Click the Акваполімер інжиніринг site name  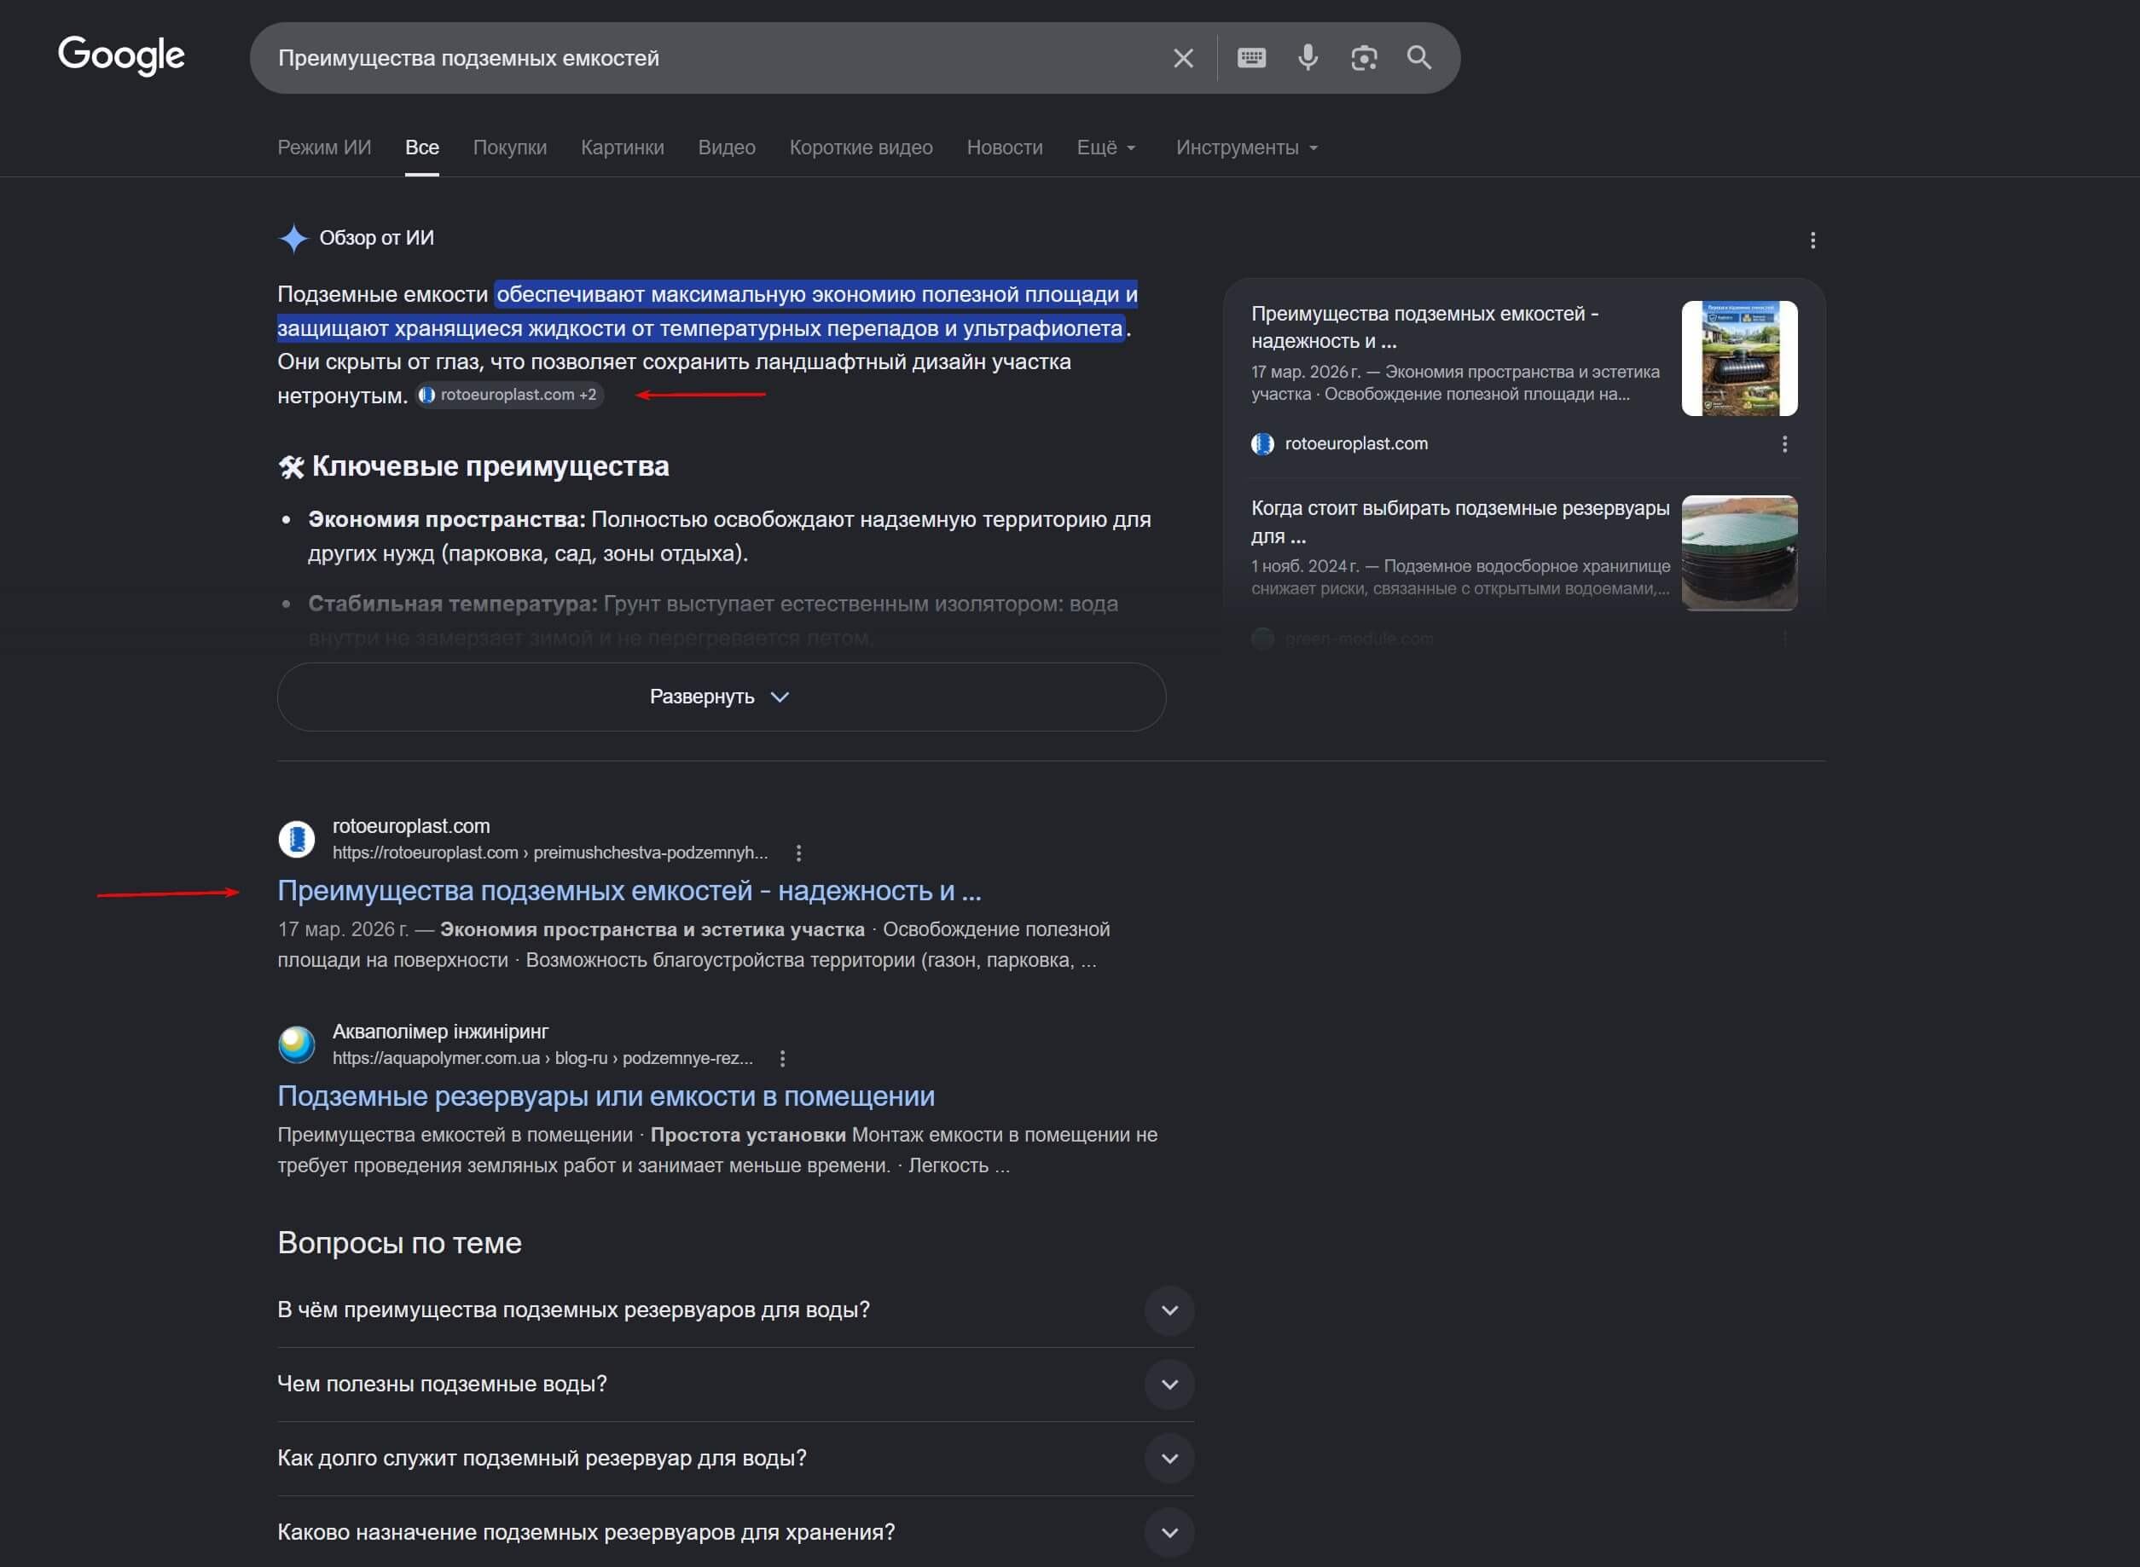pos(440,1031)
